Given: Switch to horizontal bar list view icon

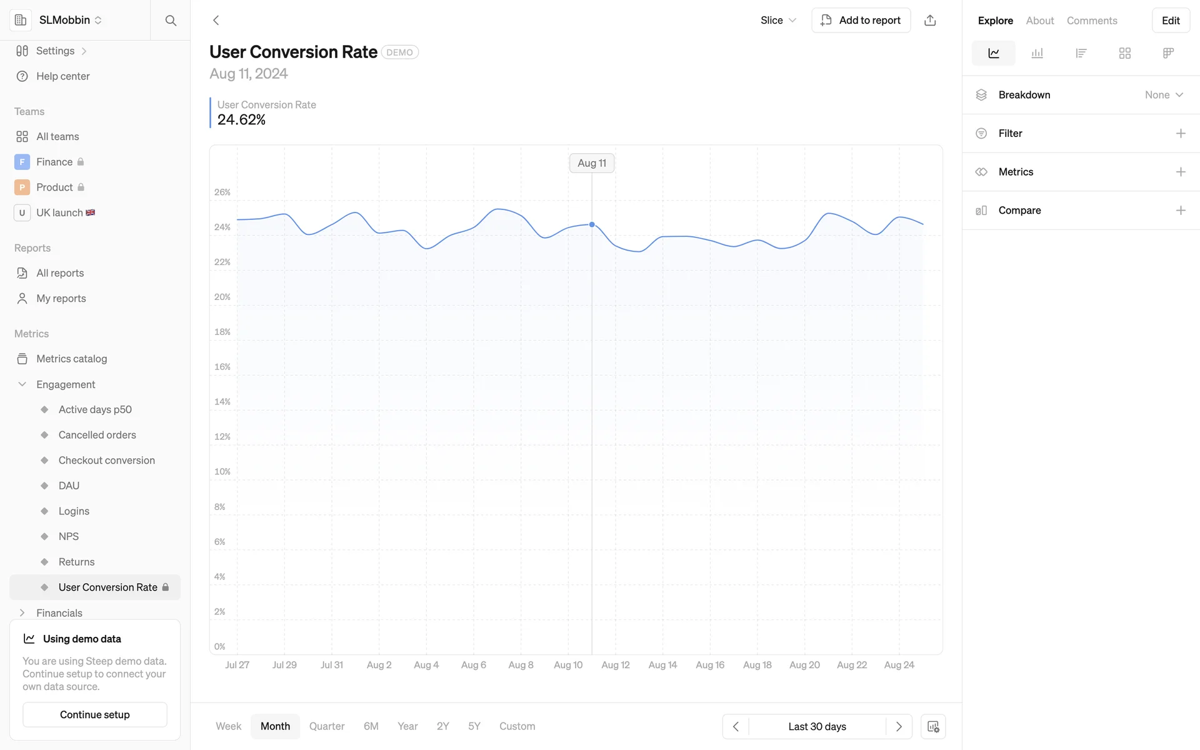Looking at the screenshot, I should (1081, 53).
